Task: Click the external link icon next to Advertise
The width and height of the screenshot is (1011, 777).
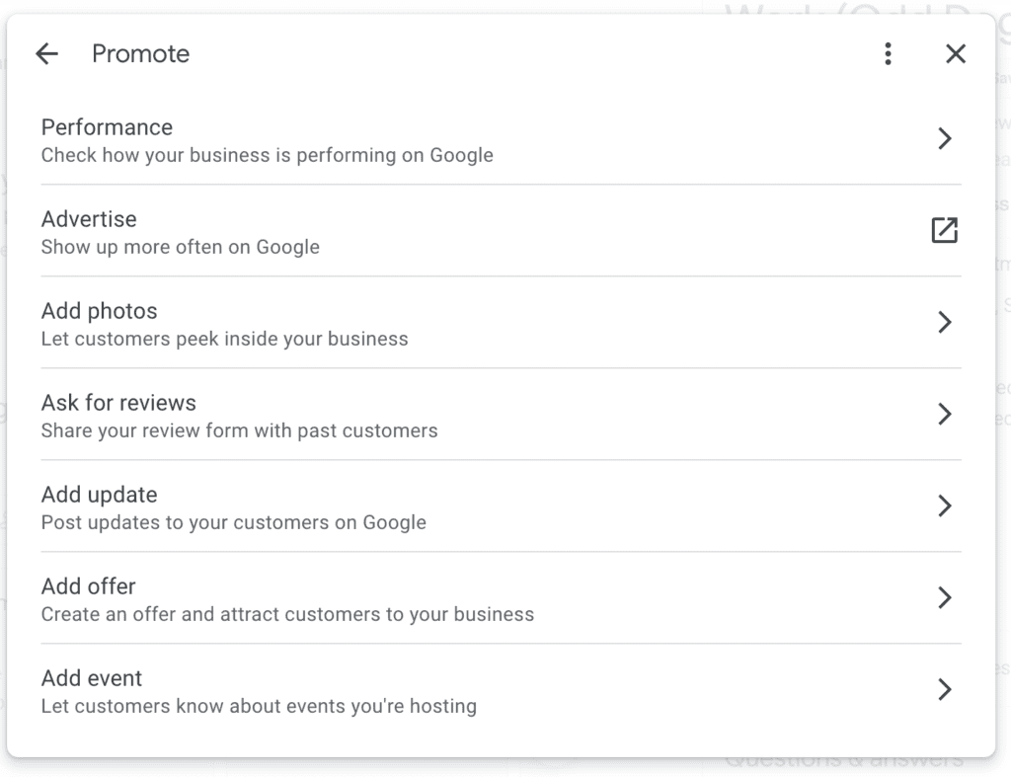Action: [944, 230]
